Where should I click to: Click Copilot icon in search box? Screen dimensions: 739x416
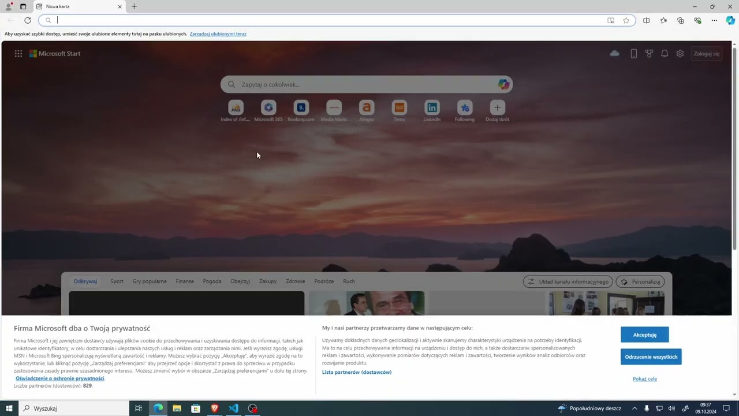pyautogui.click(x=503, y=84)
